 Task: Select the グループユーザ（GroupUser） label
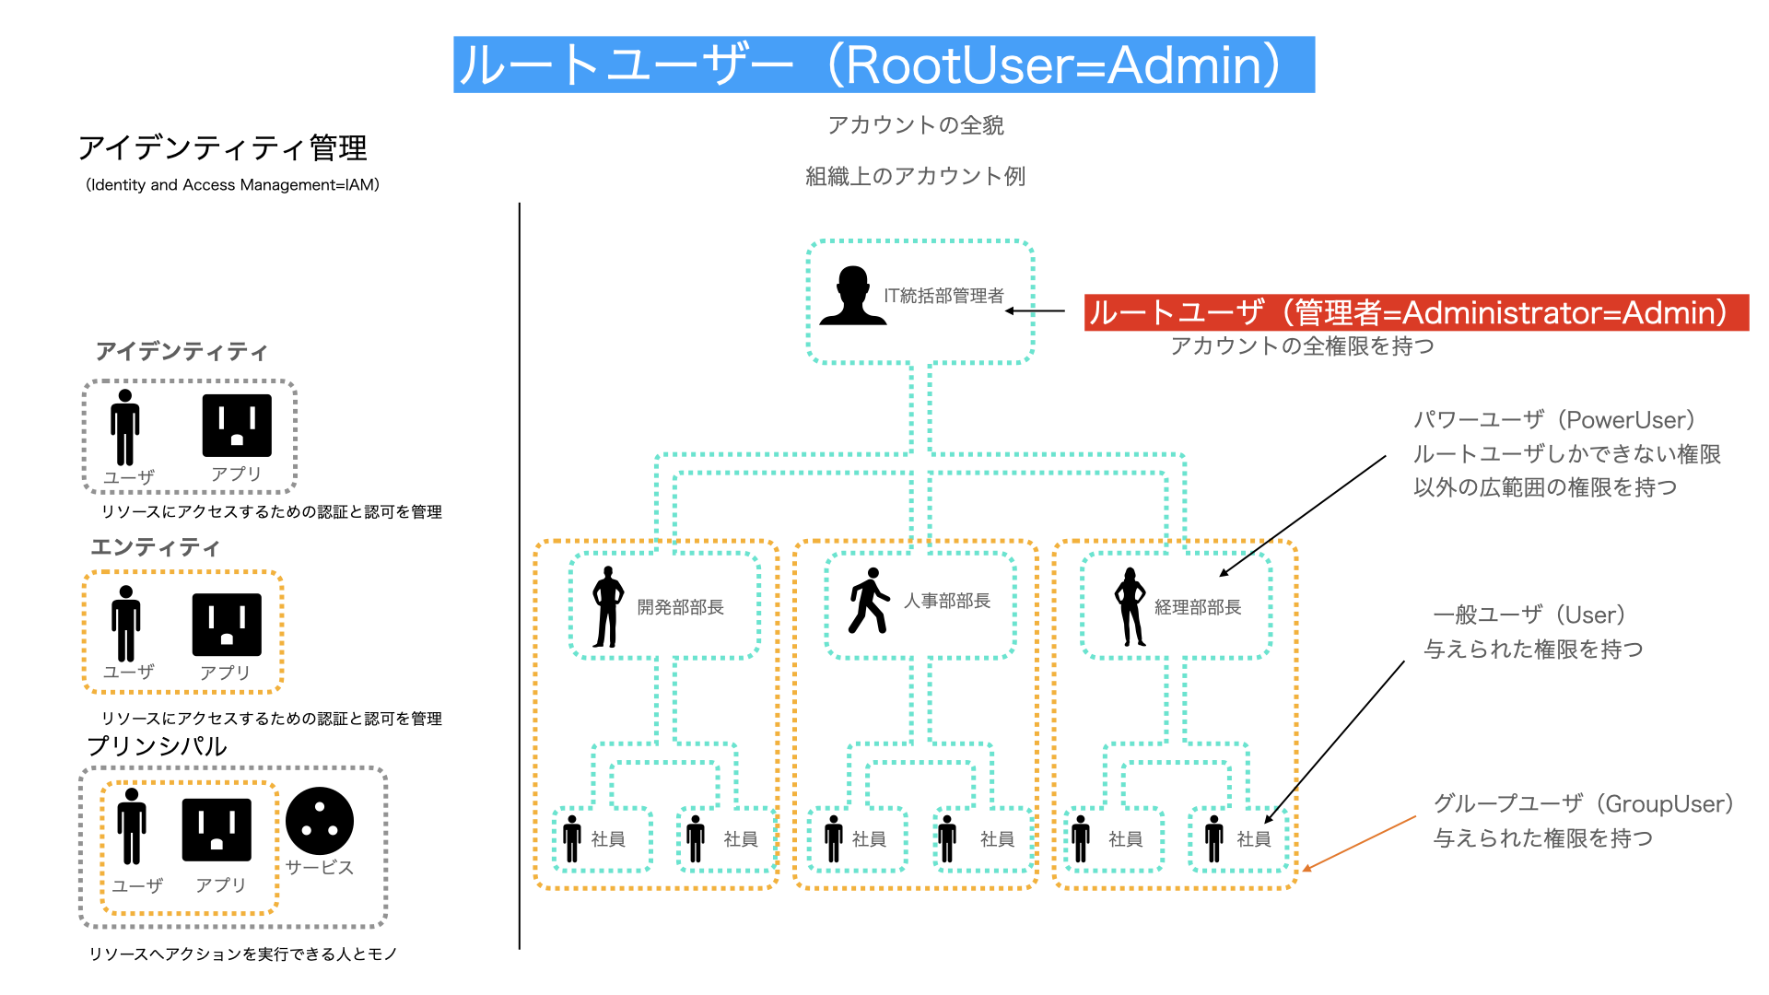click(x=1586, y=804)
